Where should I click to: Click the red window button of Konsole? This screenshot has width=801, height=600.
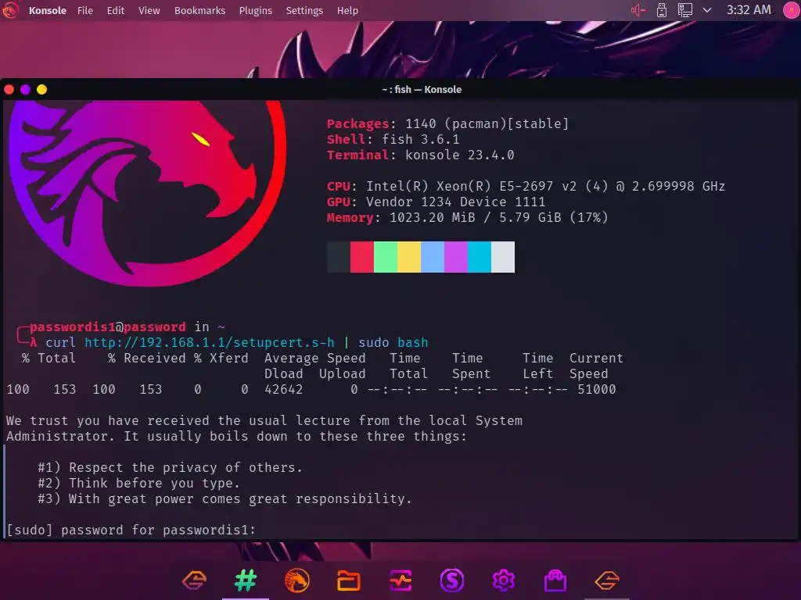9,90
